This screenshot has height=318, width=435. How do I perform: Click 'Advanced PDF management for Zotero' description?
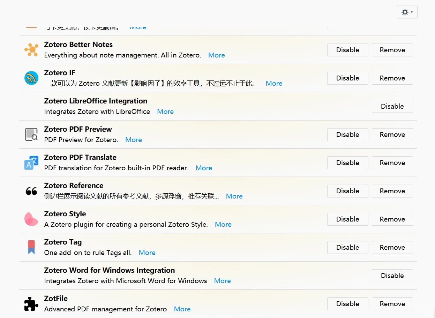click(105, 309)
